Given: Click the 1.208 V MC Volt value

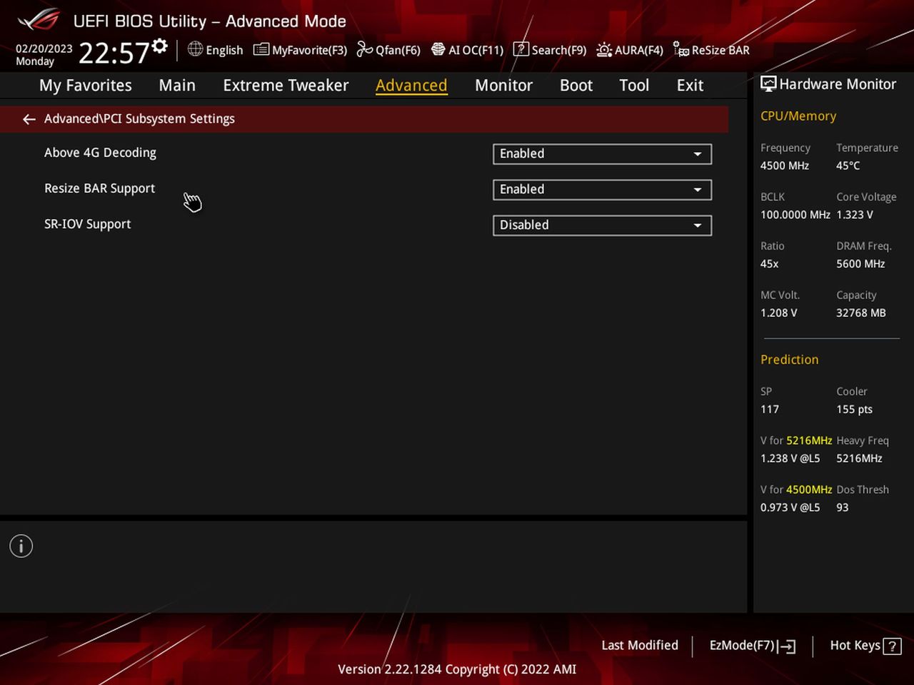Looking at the screenshot, I should pyautogui.click(x=779, y=313).
